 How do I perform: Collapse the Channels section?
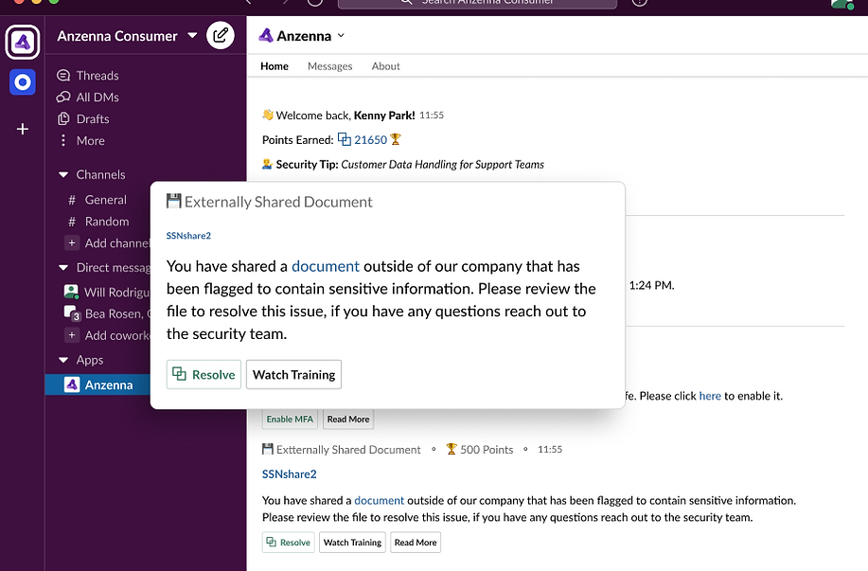pyautogui.click(x=64, y=175)
